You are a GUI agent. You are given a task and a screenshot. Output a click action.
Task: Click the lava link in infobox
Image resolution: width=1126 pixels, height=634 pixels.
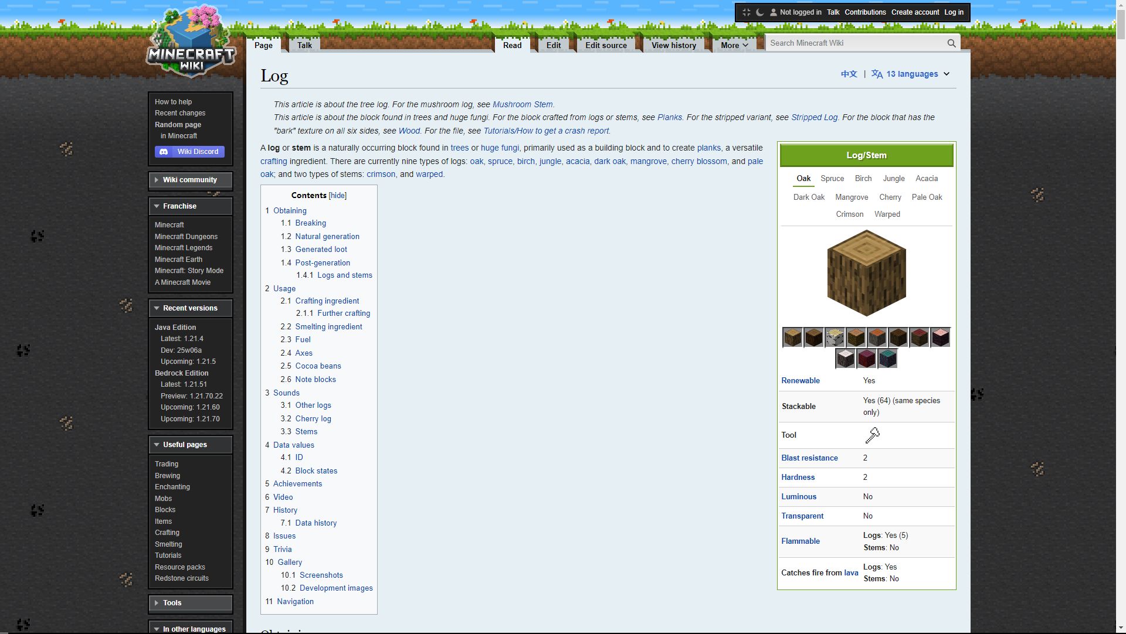[x=851, y=573]
